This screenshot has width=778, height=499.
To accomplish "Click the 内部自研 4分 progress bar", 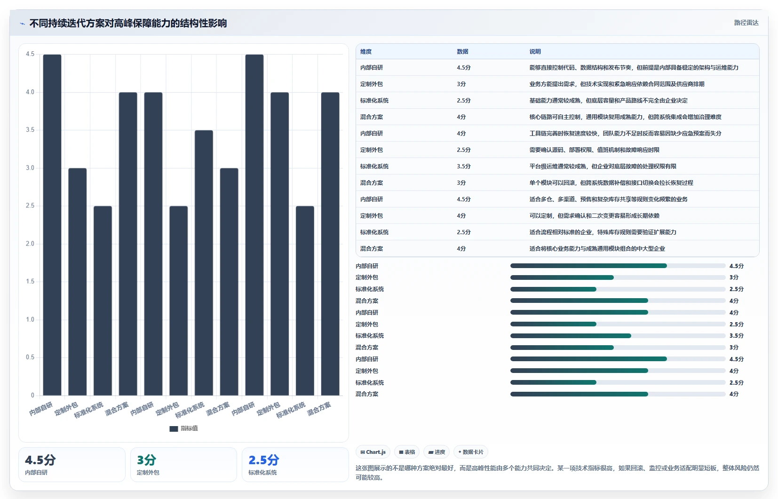I will click(x=618, y=312).
